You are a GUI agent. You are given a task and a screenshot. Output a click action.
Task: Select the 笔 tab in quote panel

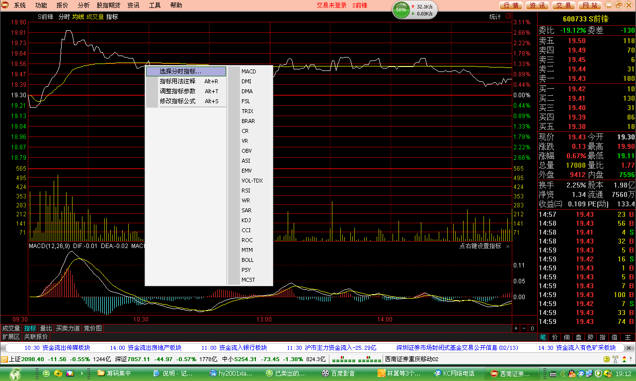point(544,337)
